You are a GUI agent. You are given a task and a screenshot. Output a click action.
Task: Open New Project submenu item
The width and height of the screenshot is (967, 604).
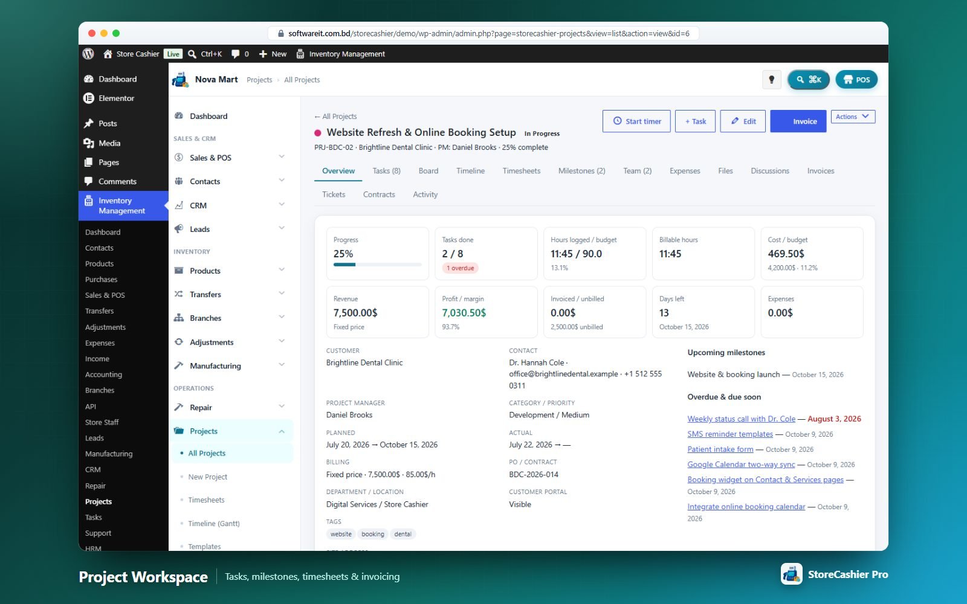(x=208, y=477)
